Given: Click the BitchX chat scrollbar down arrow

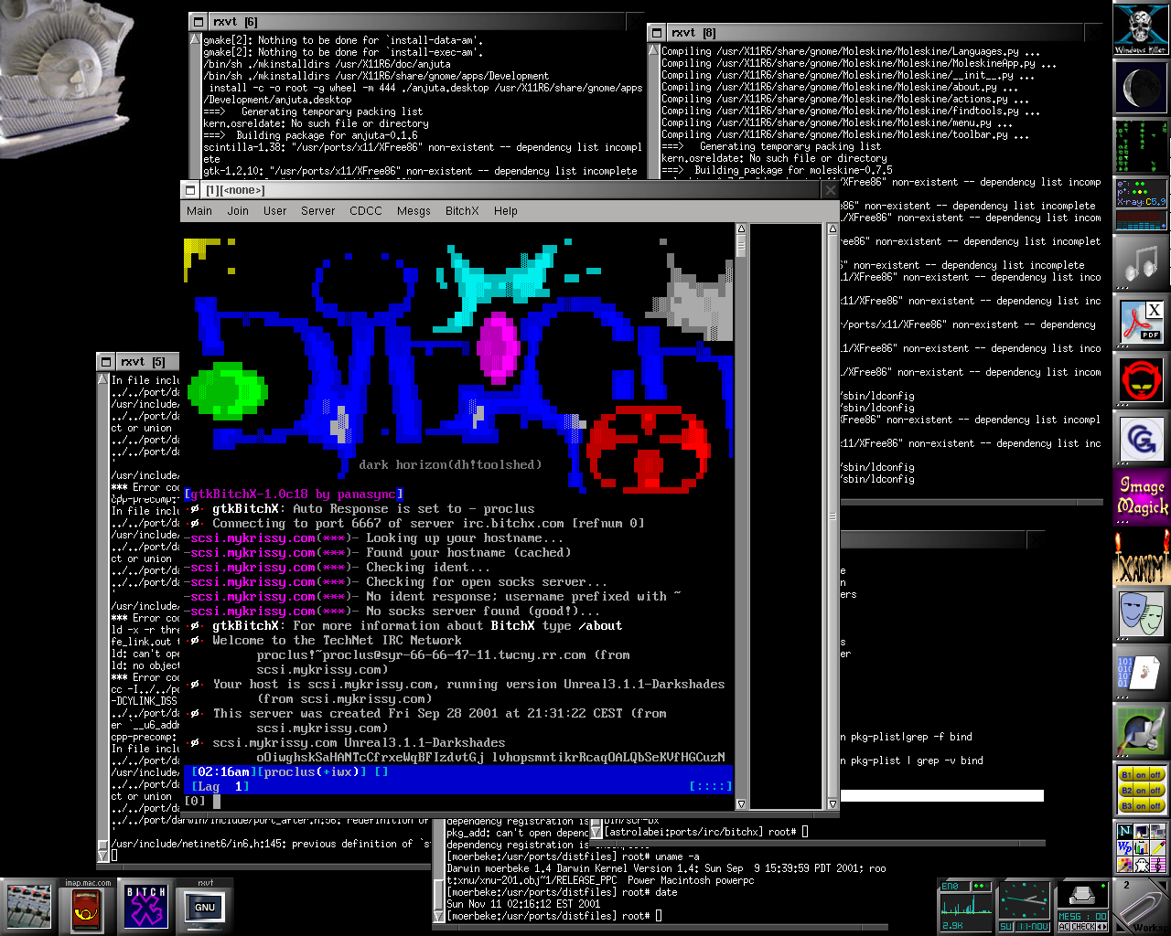Looking at the screenshot, I should coord(741,804).
